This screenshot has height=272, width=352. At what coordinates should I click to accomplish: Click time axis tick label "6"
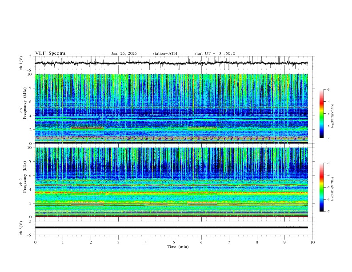click(201, 242)
